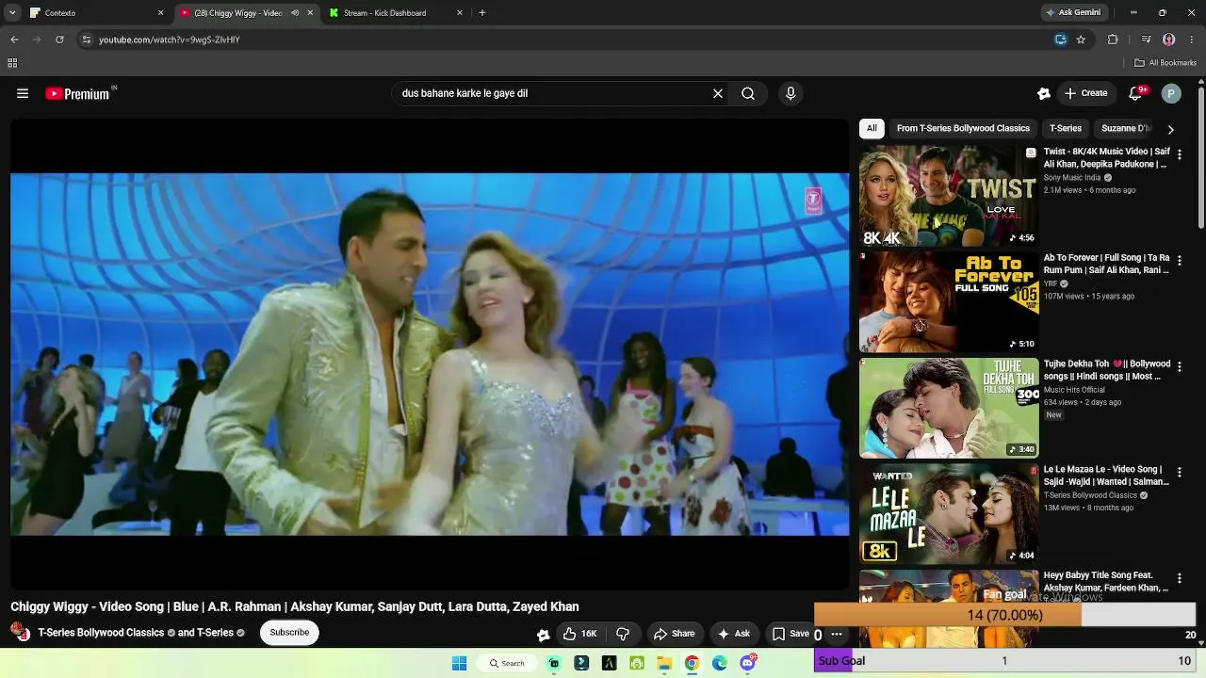The image size is (1206, 678).
Task: Open more actions for the video
Action: tap(836, 634)
